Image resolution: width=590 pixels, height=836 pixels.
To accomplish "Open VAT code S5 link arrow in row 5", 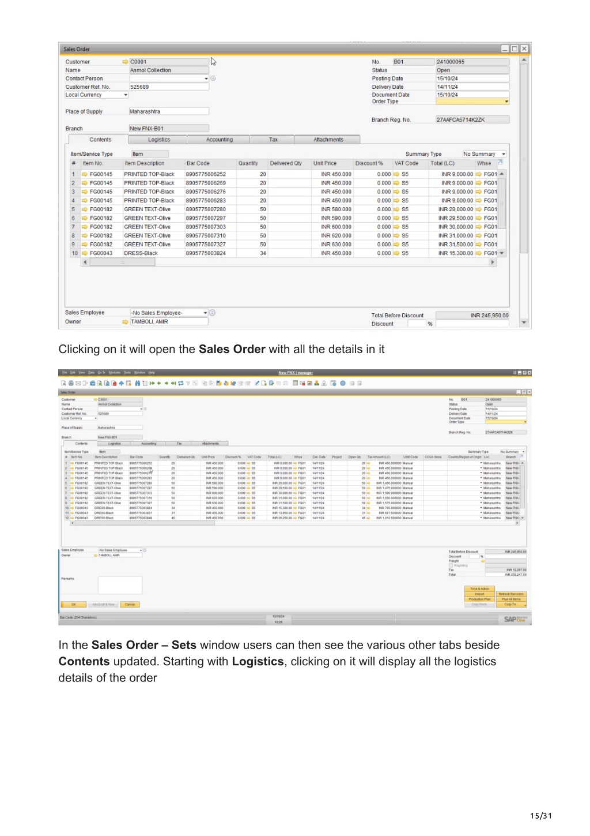I will [x=396, y=209].
